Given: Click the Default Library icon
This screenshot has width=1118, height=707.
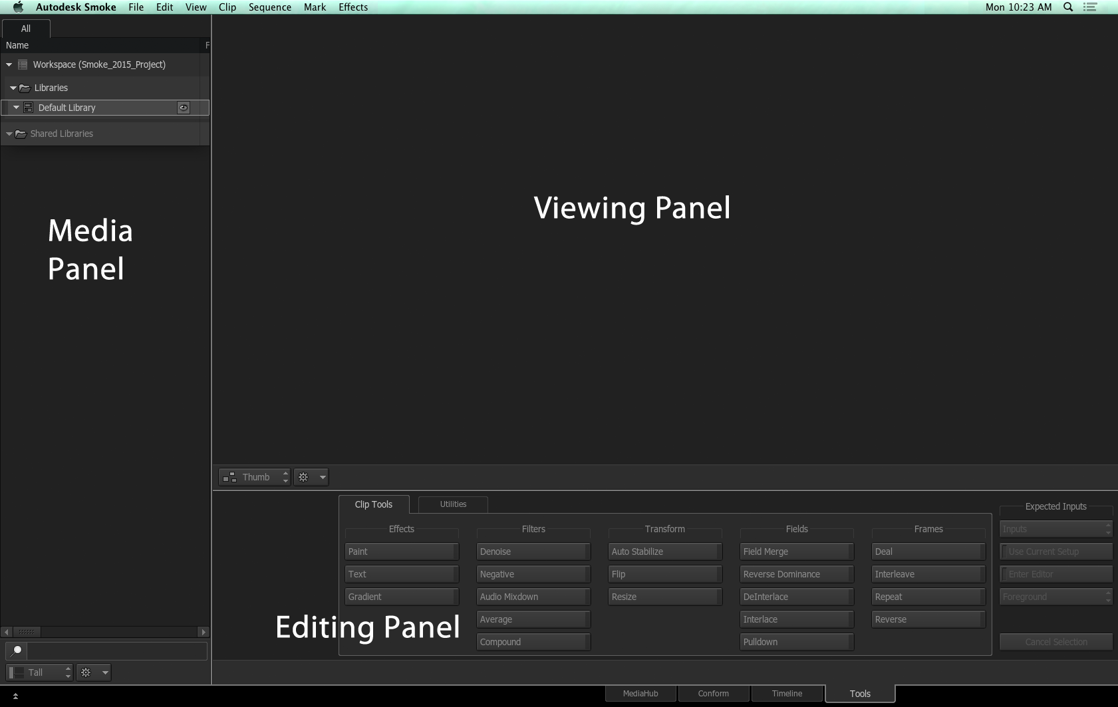Looking at the screenshot, I should pos(29,108).
